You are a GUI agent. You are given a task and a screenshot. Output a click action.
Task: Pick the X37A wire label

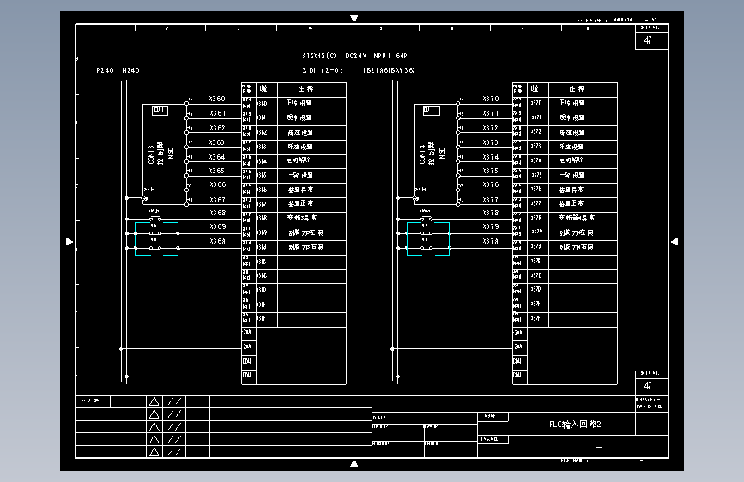click(491, 241)
